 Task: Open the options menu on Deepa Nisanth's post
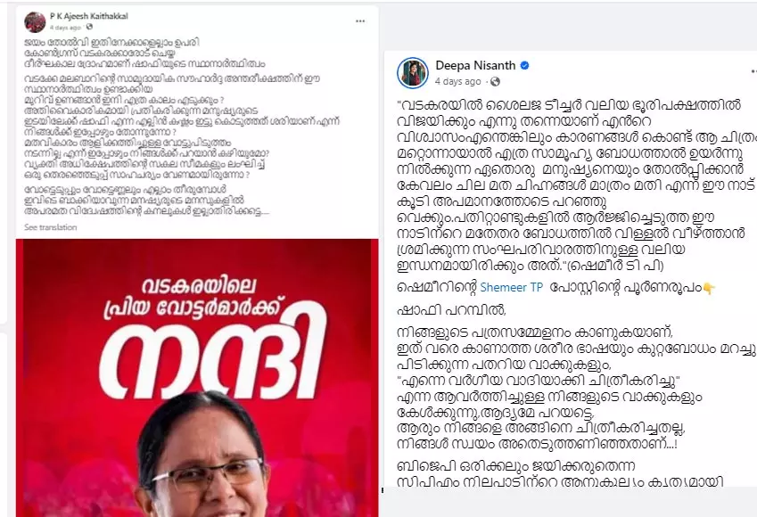(754, 71)
